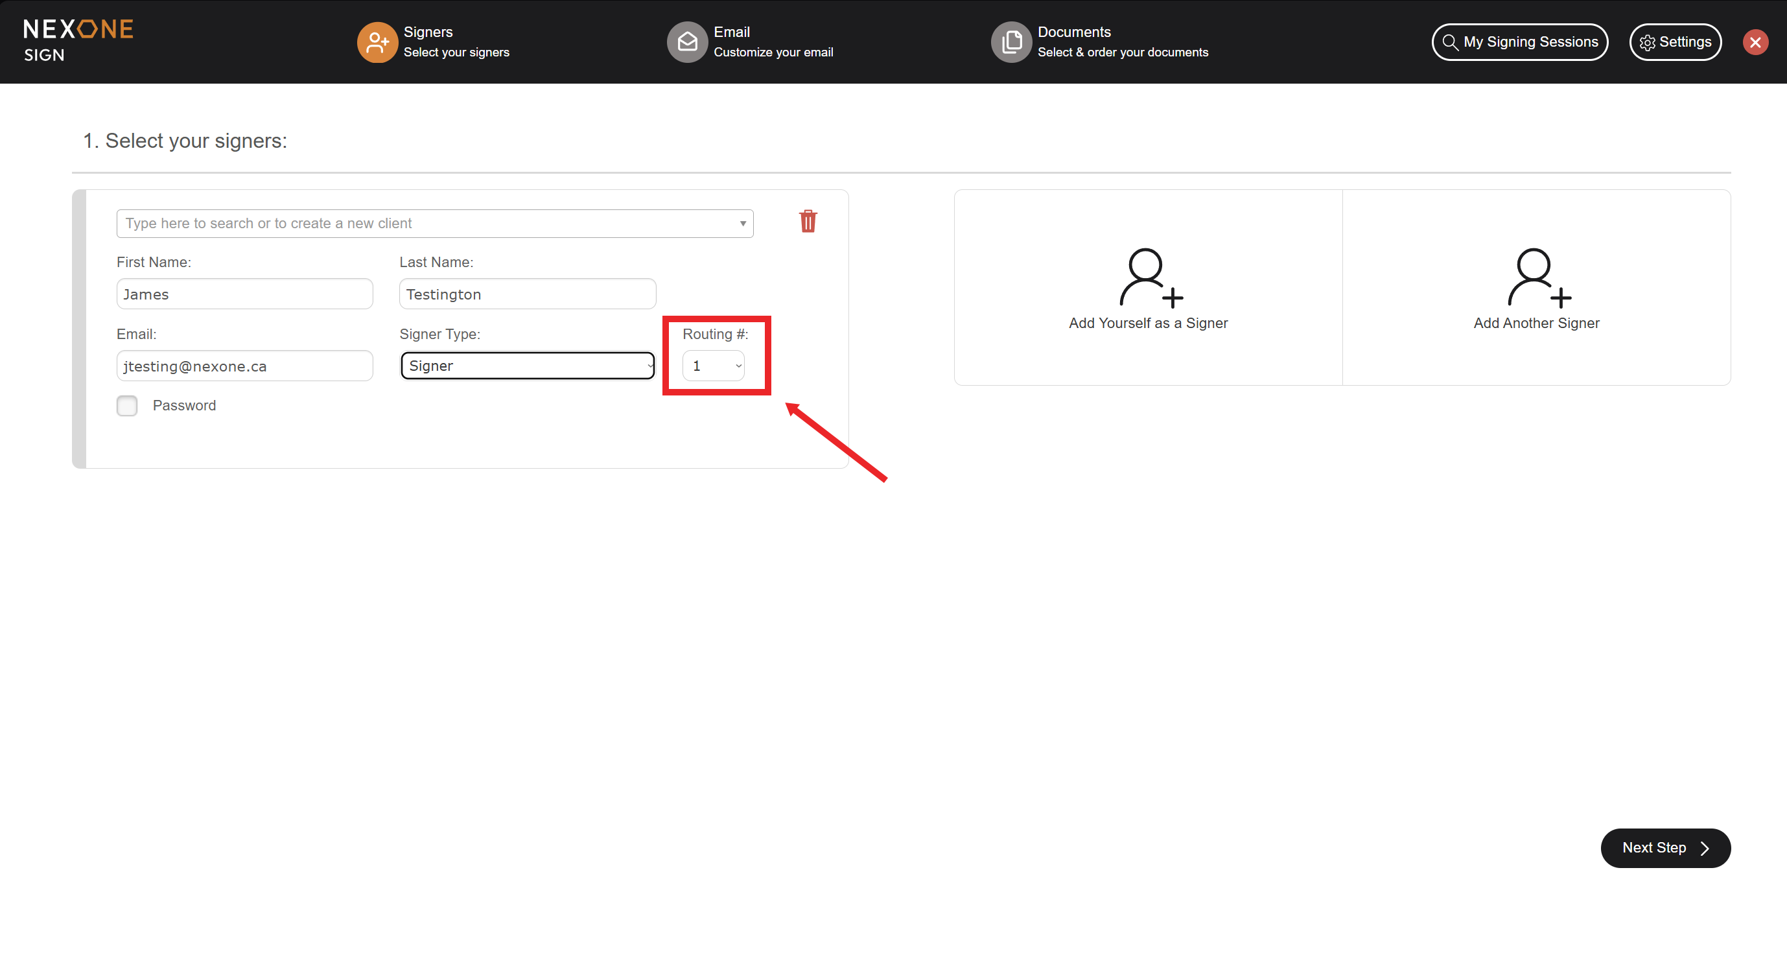The height and width of the screenshot is (964, 1787).
Task: Enable the Password checkbox
Action: click(127, 405)
